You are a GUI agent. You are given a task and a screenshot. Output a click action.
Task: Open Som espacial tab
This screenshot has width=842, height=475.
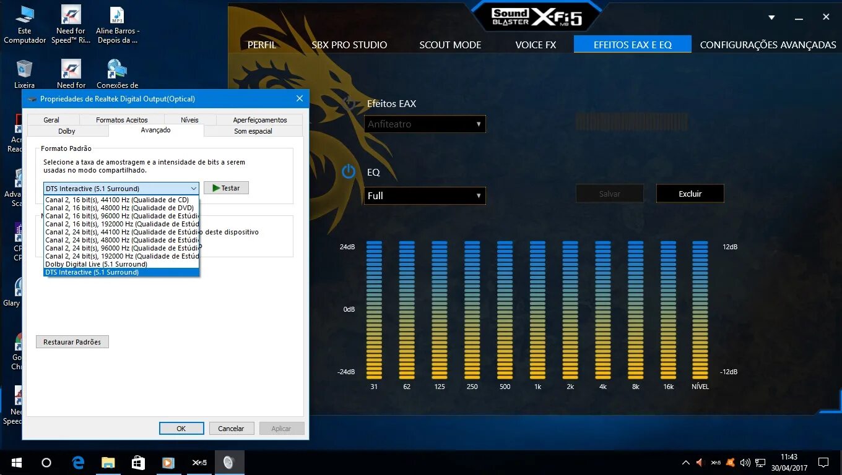pos(253,131)
